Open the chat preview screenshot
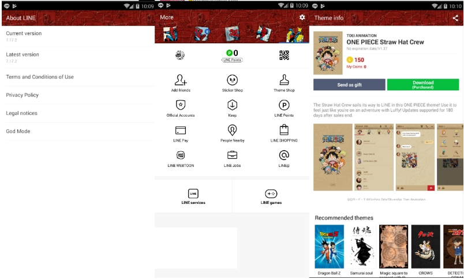Screen dimensions: 464x279 pos(415,157)
